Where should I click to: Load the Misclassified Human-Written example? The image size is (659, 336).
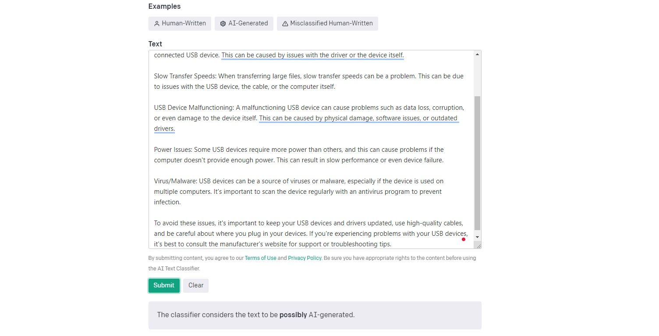327,23
